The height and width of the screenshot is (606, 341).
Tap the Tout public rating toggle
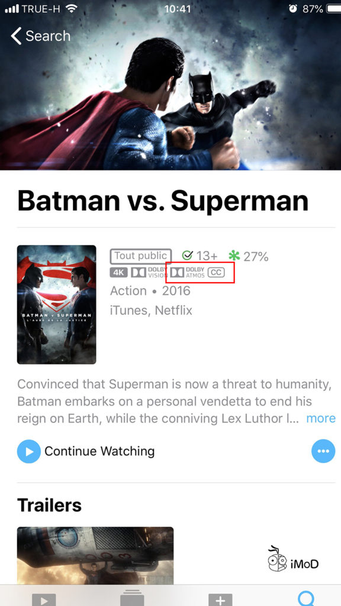click(x=141, y=256)
